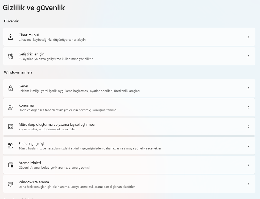Click description 'Daha hızlı sonuçlar için dizin arama'
The width and height of the screenshot is (260, 199).
(77, 187)
